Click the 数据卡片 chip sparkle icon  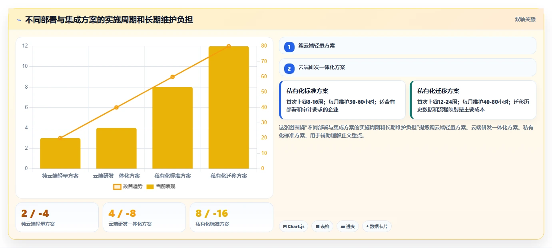pyautogui.click(x=367, y=226)
